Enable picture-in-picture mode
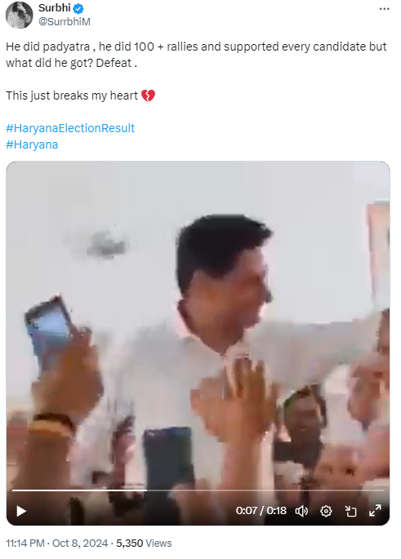Screen dimensions: 401x559 click(350, 511)
